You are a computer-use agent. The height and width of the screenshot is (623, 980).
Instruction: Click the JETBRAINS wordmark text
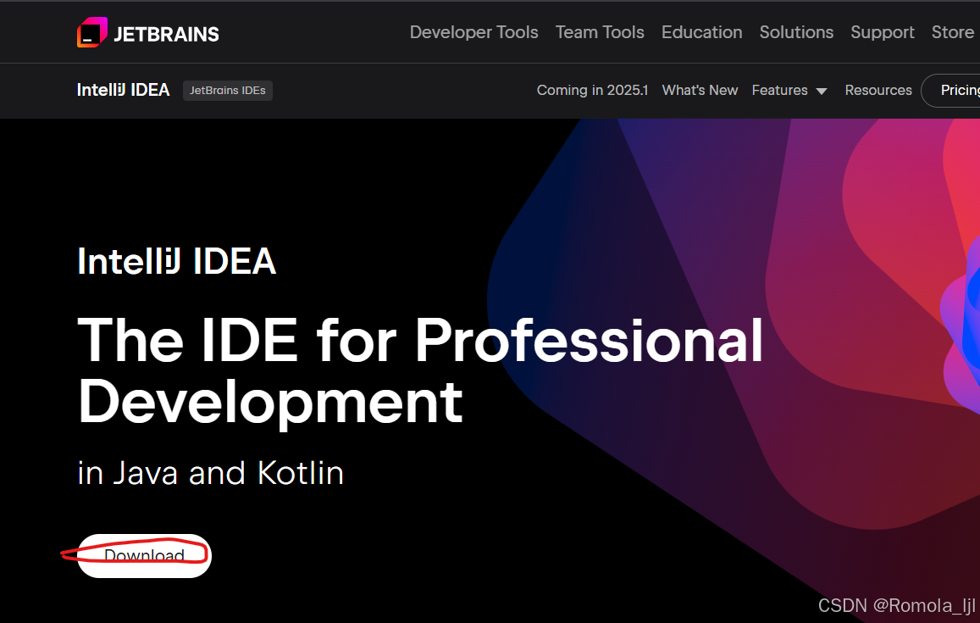[166, 35]
